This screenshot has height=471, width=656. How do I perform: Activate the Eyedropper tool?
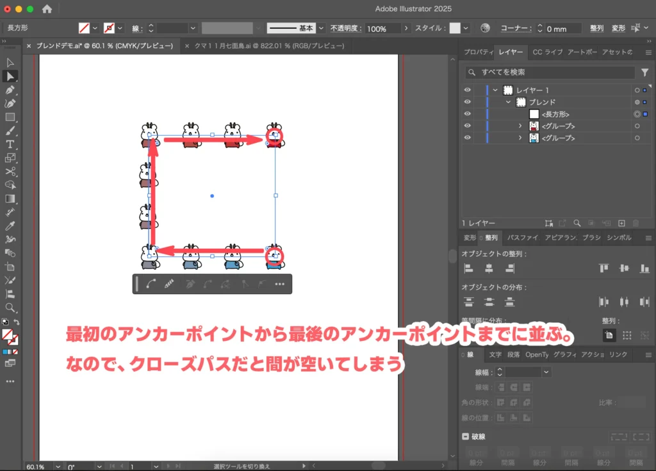point(10,226)
